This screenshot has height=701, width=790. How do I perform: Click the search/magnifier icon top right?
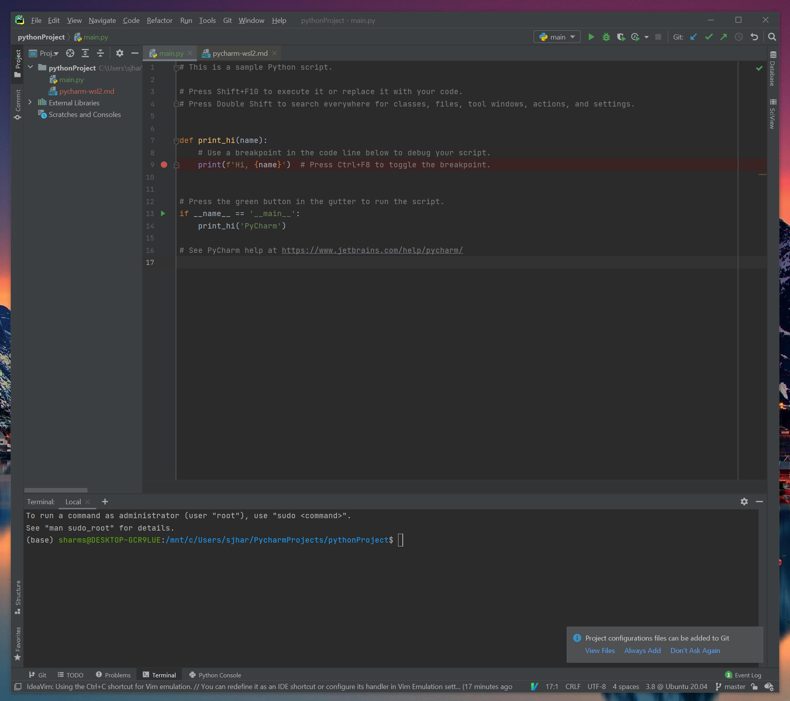[x=772, y=37]
